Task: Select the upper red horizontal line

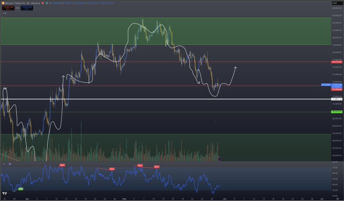Action: 166,62
